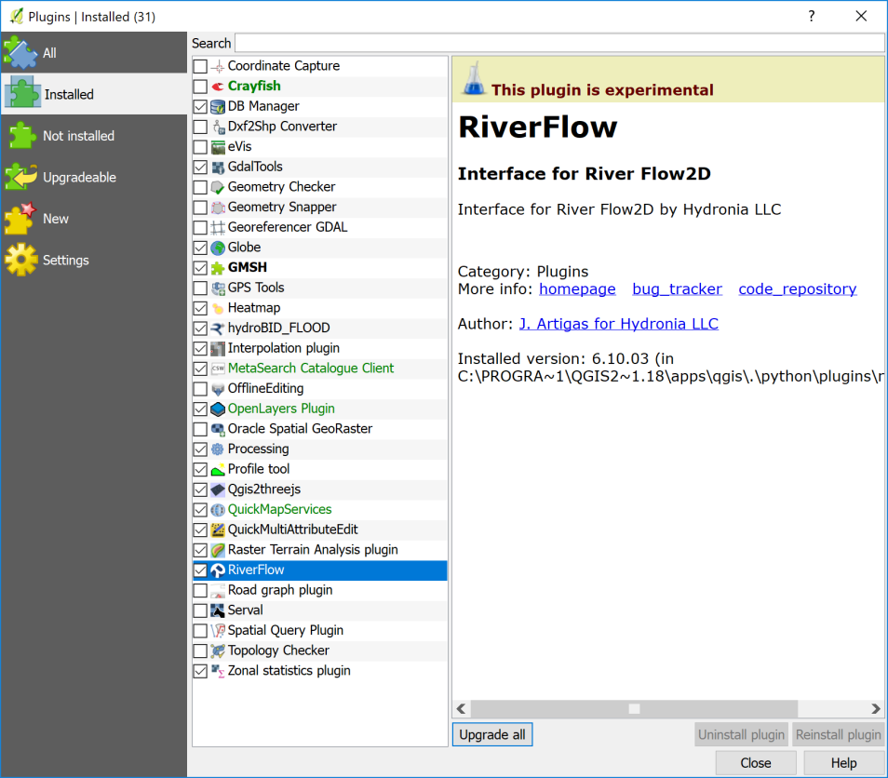888x778 pixels.
Task: Click the DB Manager plugin icon
Action: [218, 107]
